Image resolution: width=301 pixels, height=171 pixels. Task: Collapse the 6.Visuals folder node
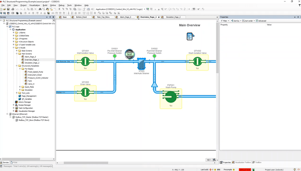tap(14, 48)
